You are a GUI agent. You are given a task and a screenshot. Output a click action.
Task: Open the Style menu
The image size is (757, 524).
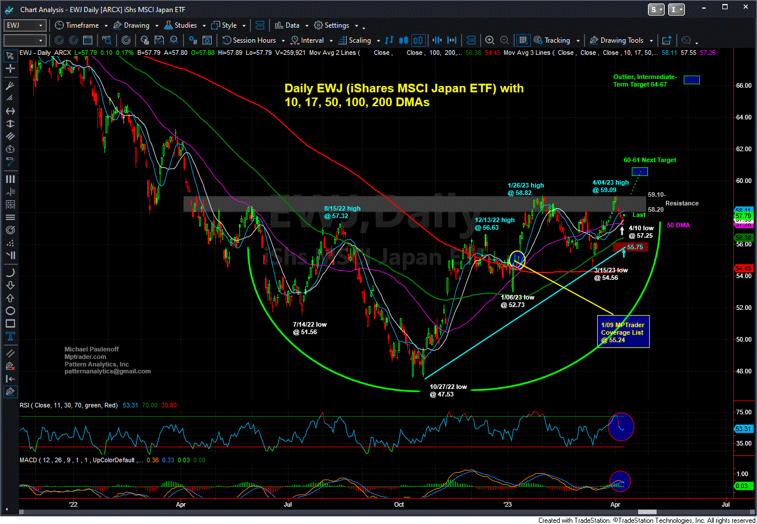(224, 25)
